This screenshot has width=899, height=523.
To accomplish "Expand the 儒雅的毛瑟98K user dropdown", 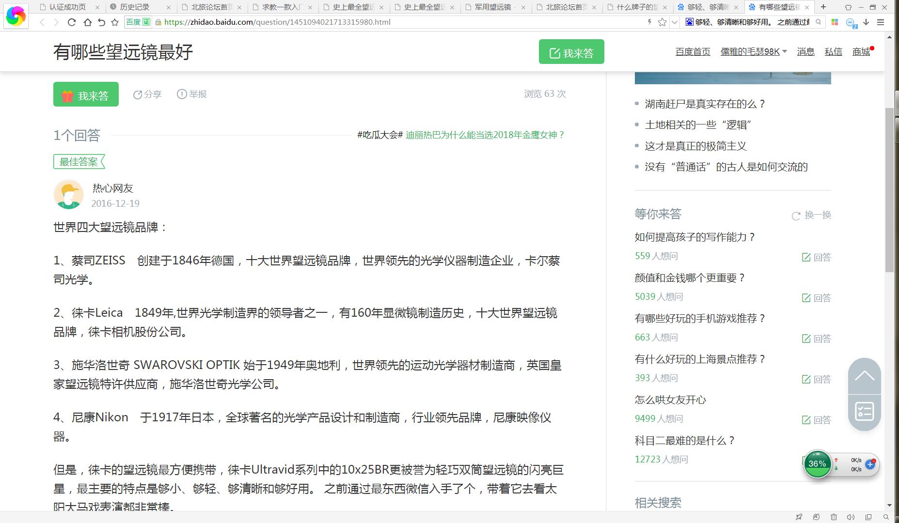I will pos(754,52).
